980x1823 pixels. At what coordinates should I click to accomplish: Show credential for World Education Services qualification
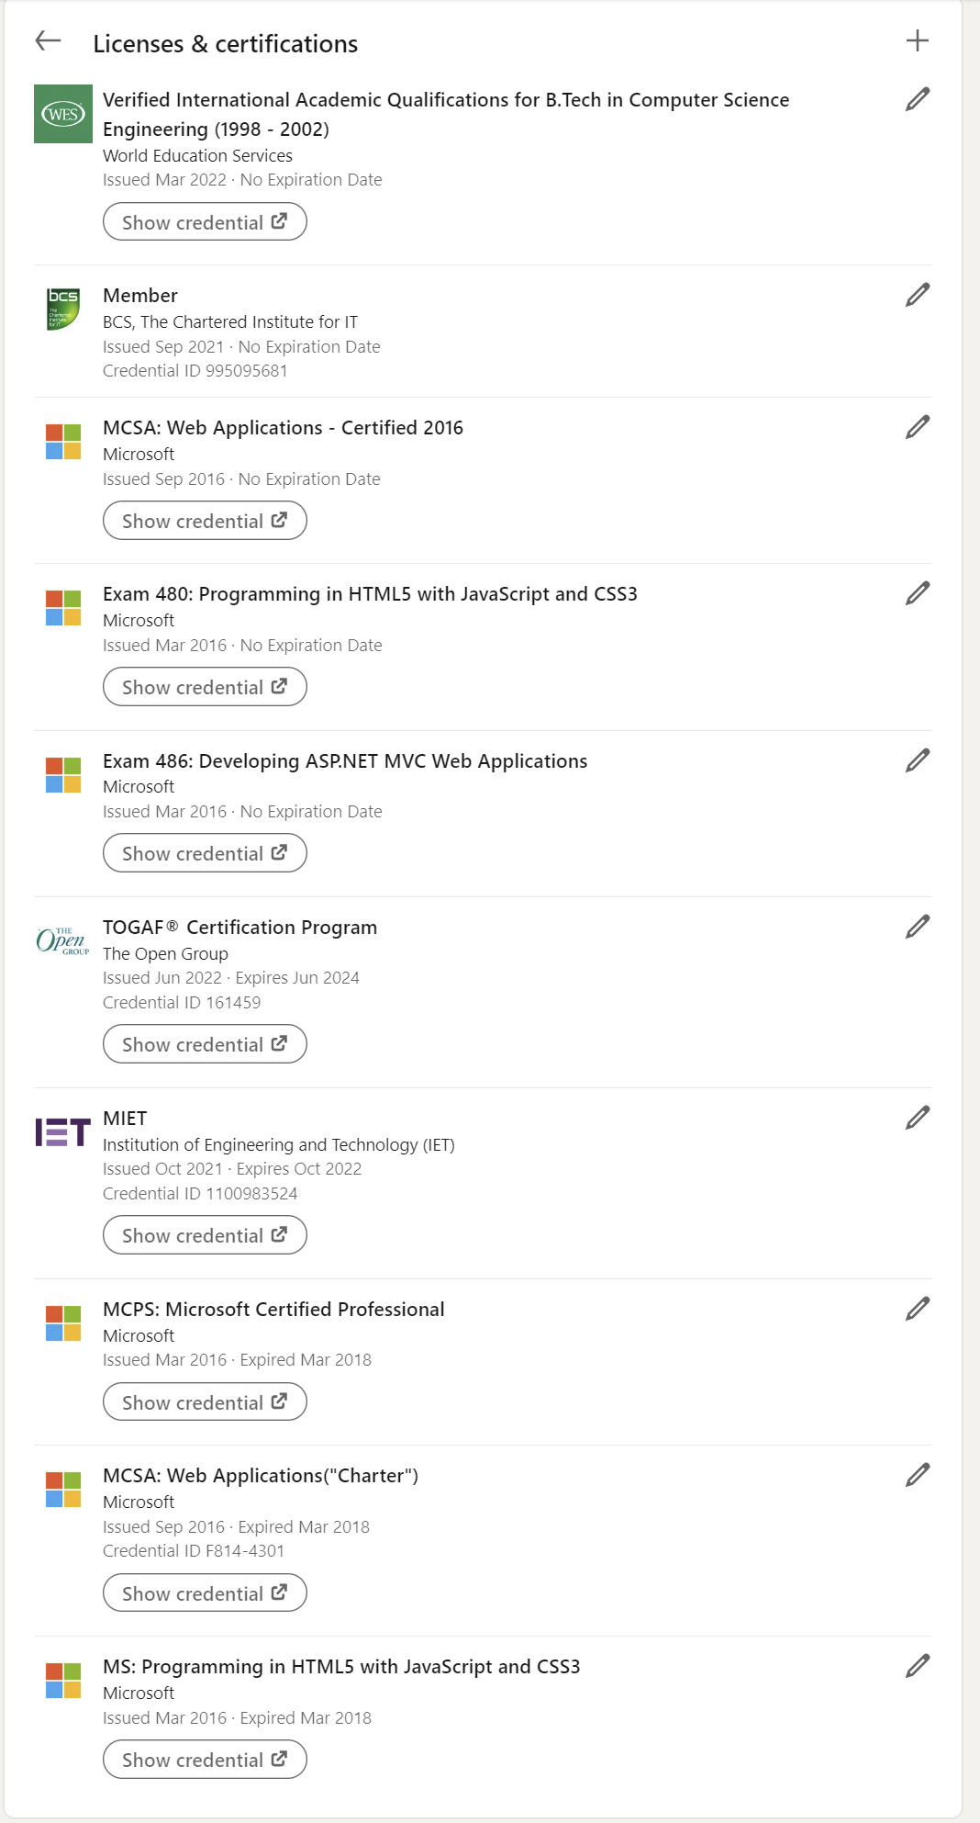[x=205, y=221]
